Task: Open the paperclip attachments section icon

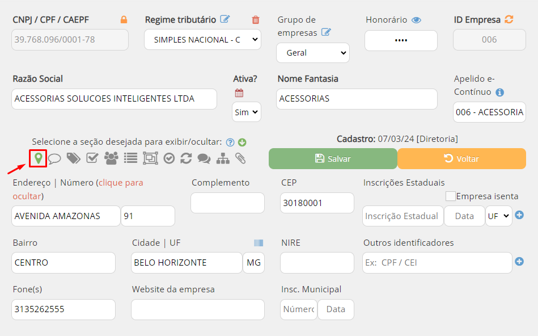Action: click(x=240, y=158)
